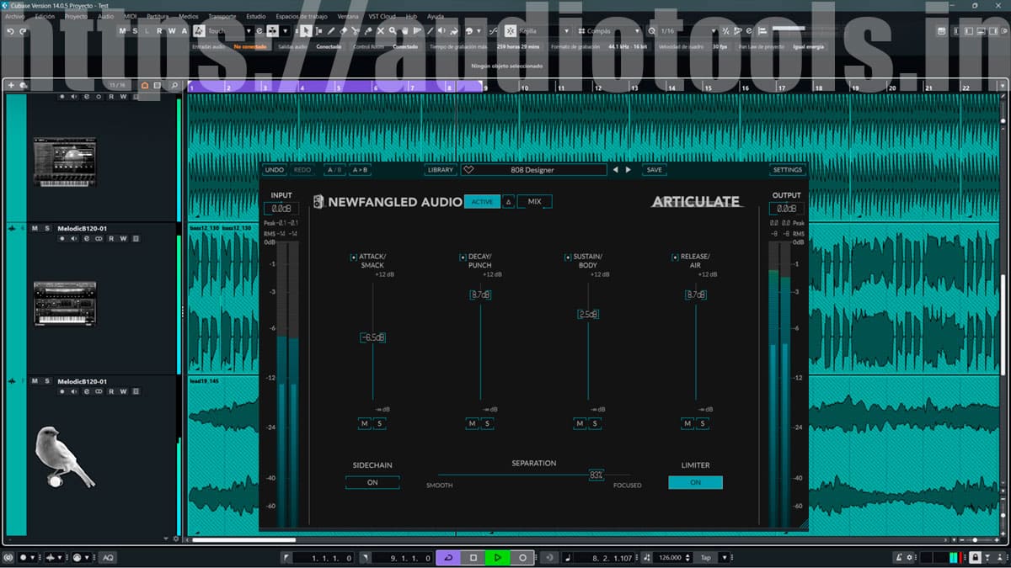Click the INPUT gain 0.0dB field
The width and height of the screenshot is (1011, 568).
(281, 209)
